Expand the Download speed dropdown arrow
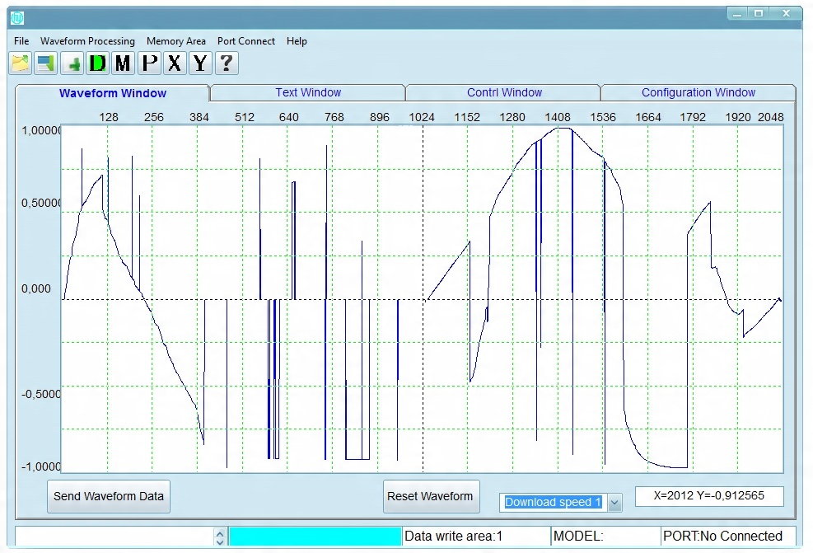Viewport: 813px width, 553px height. tap(614, 503)
